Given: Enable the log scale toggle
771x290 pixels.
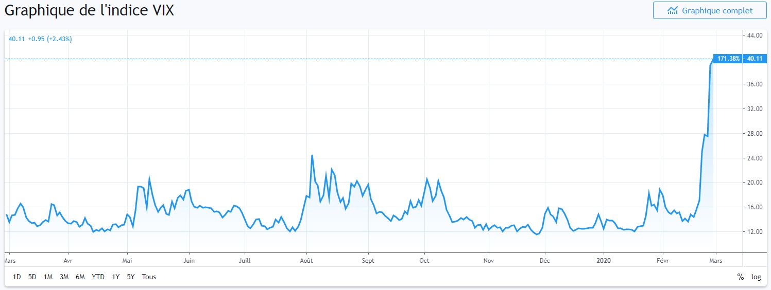Looking at the screenshot, I should click(756, 277).
